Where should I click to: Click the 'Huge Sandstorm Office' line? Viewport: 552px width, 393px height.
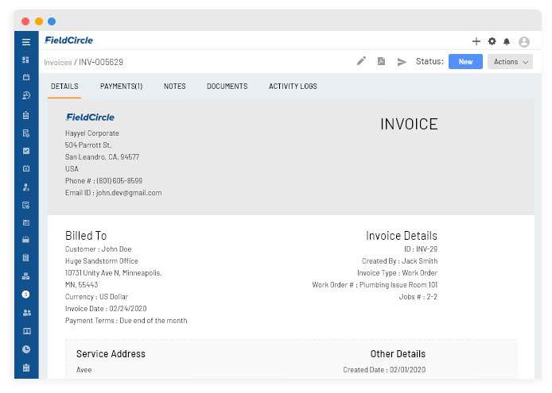101,261
